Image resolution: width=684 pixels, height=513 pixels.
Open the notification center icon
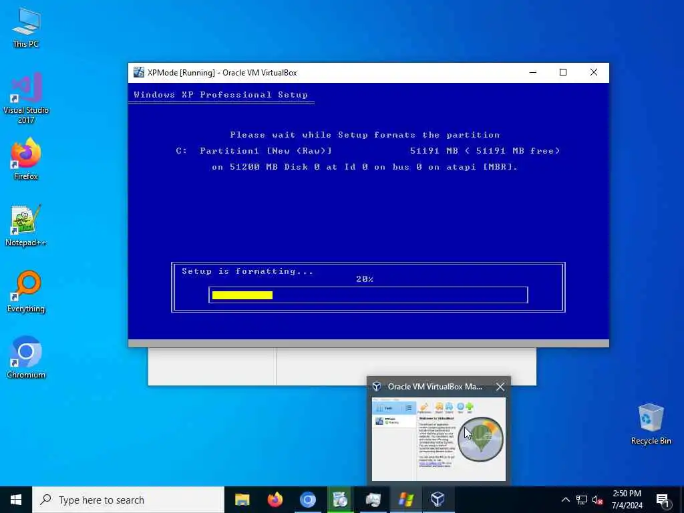click(x=663, y=500)
